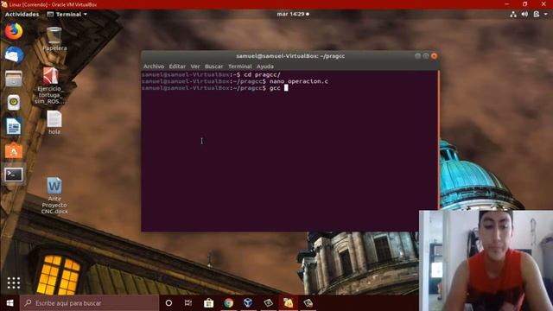Screen dimensions: 553x311
Task: Click the network status icon in top bar
Action: (x=513, y=14)
